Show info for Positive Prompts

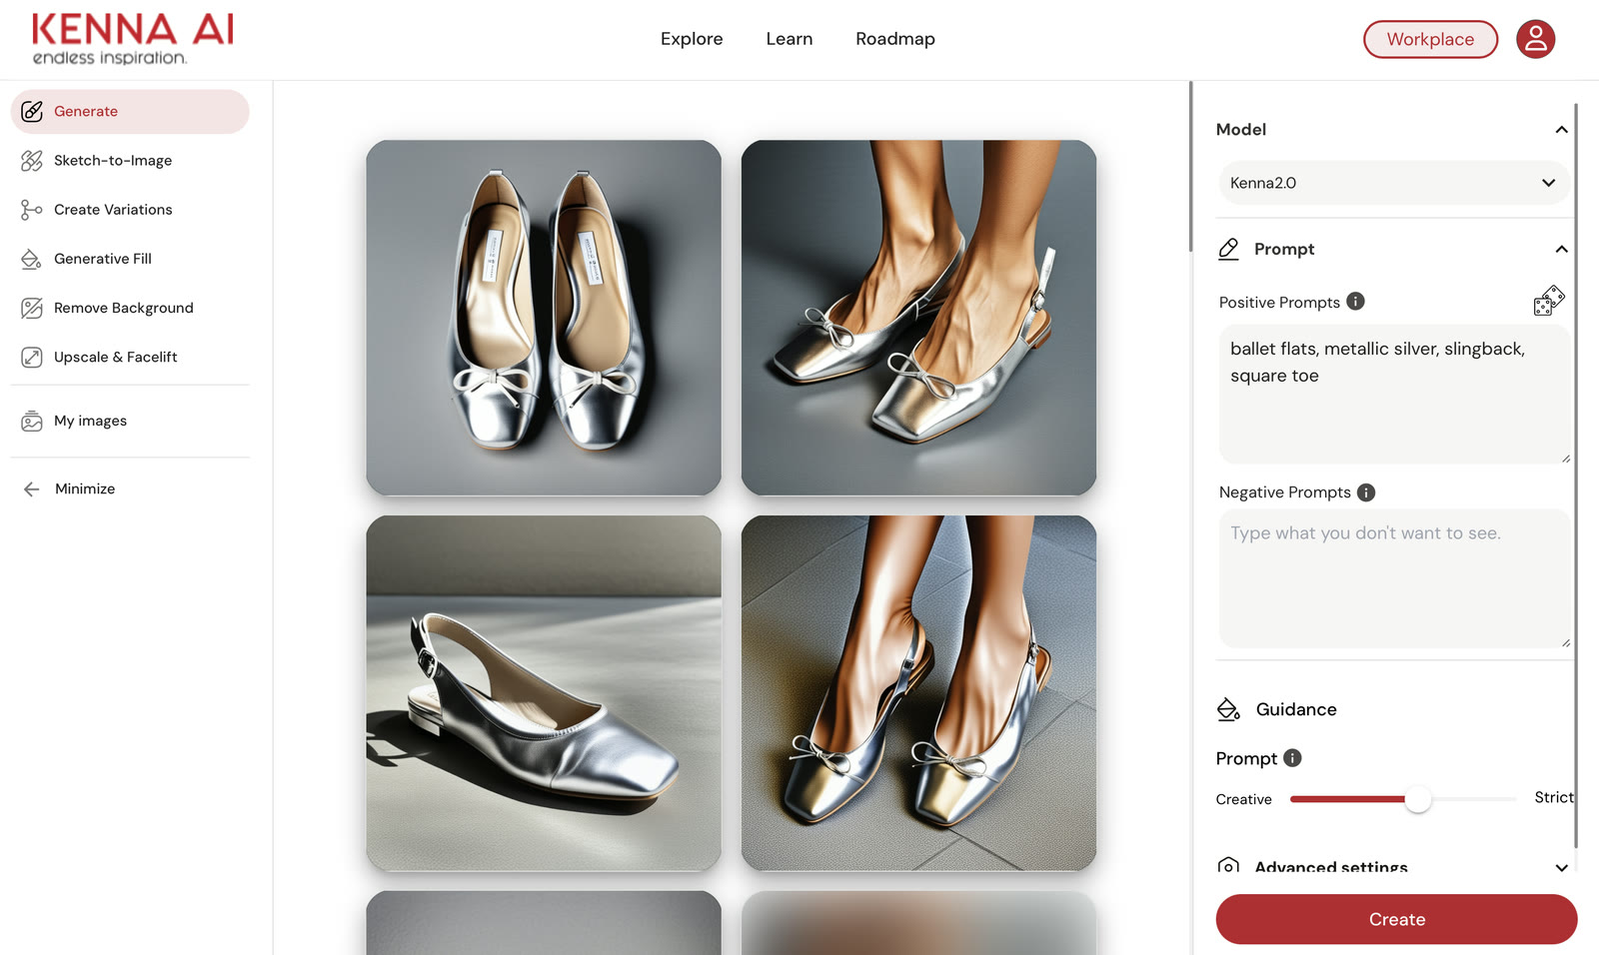pos(1355,301)
